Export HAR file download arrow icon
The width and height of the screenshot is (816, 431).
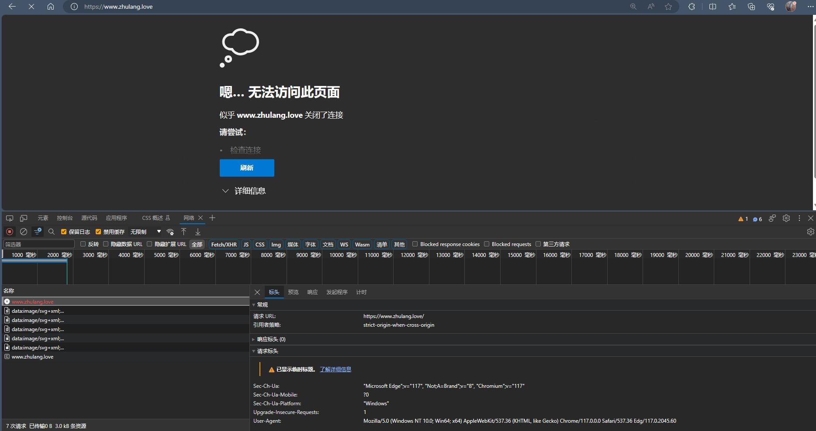point(198,232)
